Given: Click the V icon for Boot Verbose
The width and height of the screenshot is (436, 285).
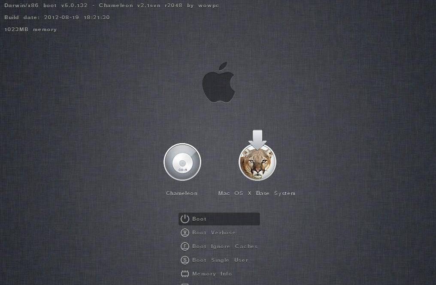Looking at the screenshot, I should 185,233.
